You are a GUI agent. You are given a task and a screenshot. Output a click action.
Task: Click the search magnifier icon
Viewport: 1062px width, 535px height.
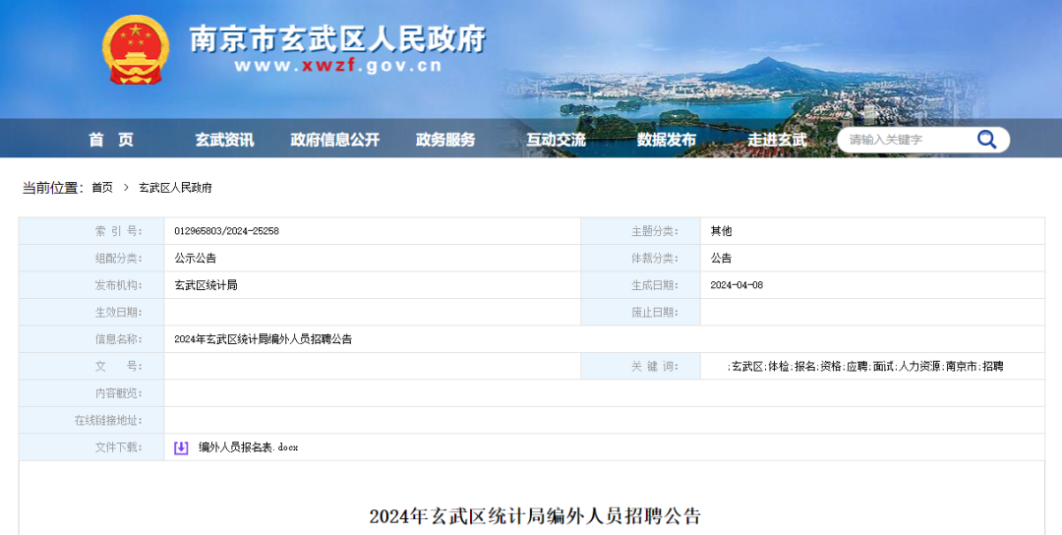pyautogui.click(x=986, y=140)
